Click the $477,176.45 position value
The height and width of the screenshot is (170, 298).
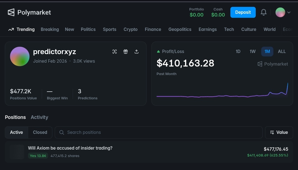276,149
